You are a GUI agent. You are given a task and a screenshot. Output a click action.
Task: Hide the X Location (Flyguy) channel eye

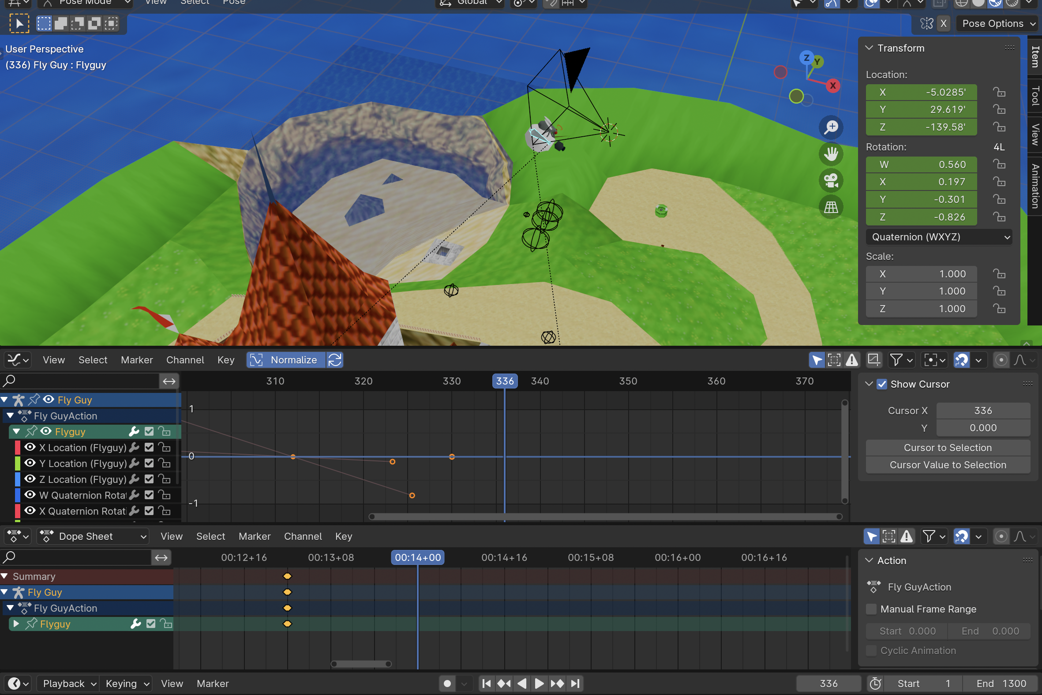pyautogui.click(x=30, y=447)
